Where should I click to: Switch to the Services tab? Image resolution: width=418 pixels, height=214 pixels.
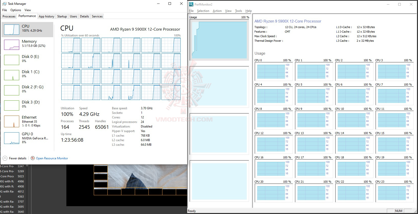point(97,16)
